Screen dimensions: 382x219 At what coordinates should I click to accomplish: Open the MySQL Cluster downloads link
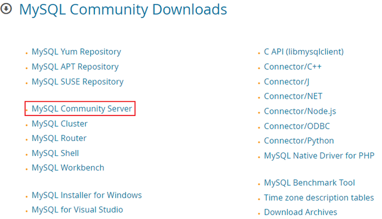pyautogui.click(x=60, y=124)
